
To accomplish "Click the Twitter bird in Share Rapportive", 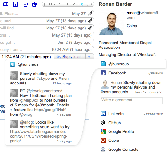I will point(82,4).
